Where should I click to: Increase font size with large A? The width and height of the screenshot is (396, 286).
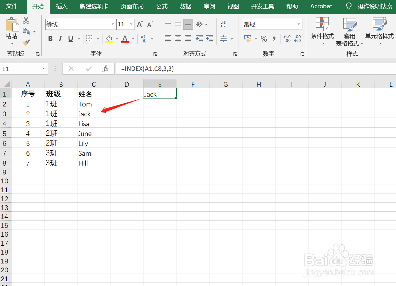pyautogui.click(x=140, y=24)
